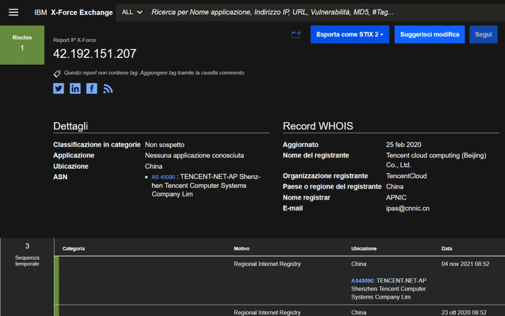This screenshot has width=505, height=316.
Task: Click the add to collection icon
Action: [296, 35]
